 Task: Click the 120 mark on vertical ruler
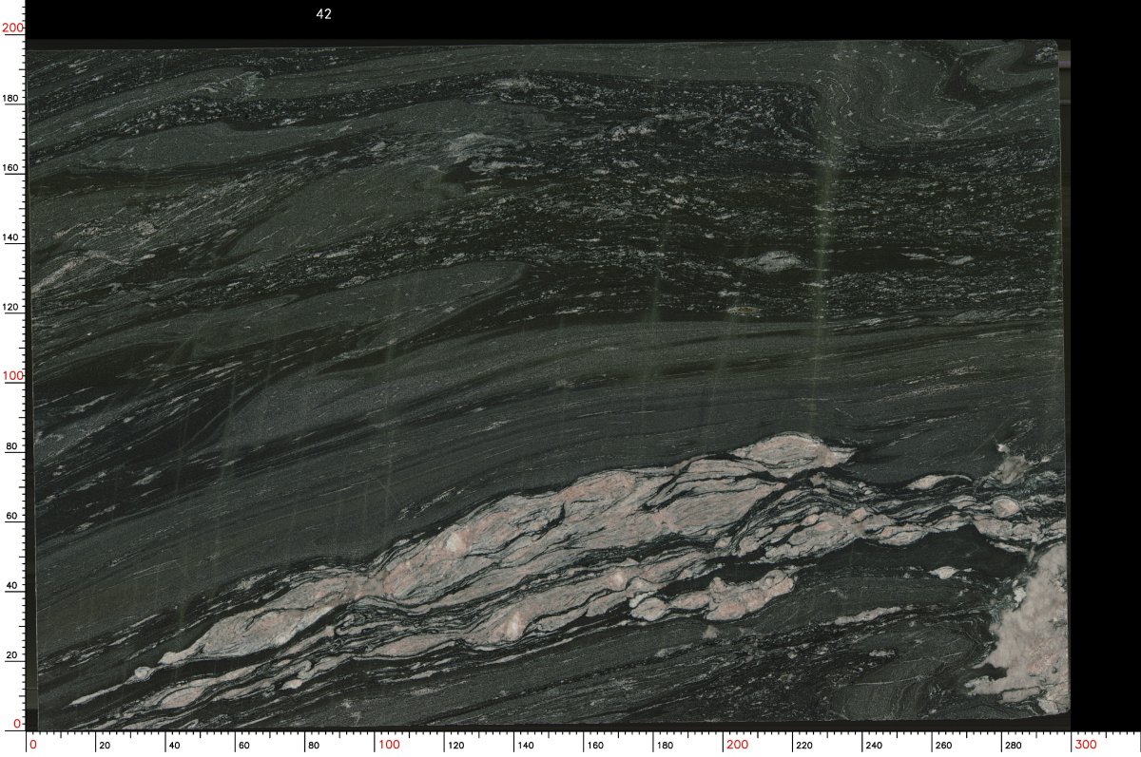tap(13, 307)
